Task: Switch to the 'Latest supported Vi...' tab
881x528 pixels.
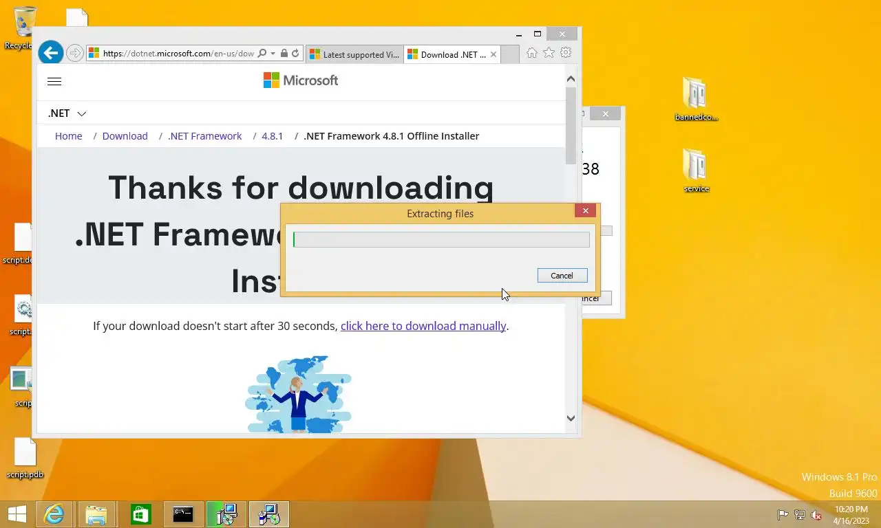Action: [x=354, y=54]
